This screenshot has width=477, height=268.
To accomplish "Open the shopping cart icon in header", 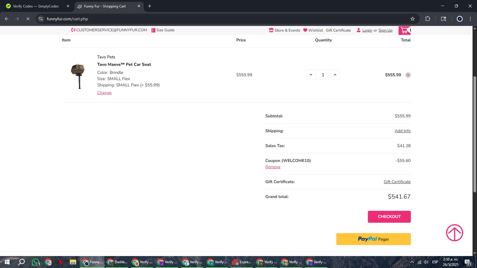I will [x=404, y=30].
